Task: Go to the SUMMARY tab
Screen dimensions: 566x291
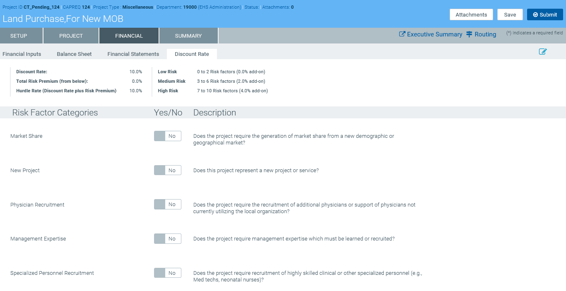Action: point(188,36)
